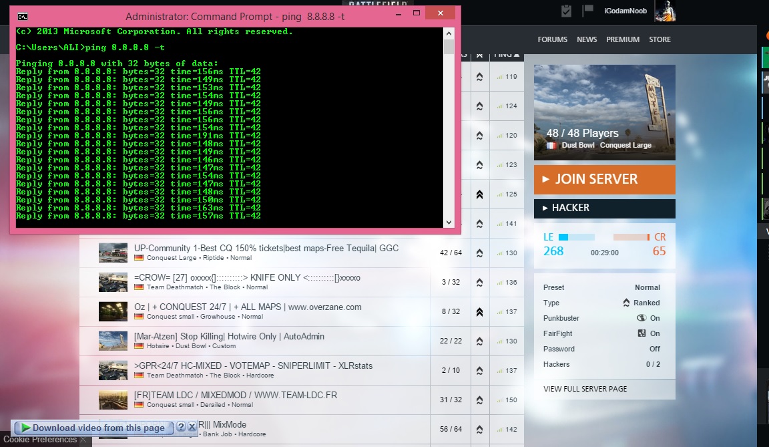Open the VIEW FULL SERVER PAGE link
Viewport: 769px width, 447px height.
(x=585, y=389)
